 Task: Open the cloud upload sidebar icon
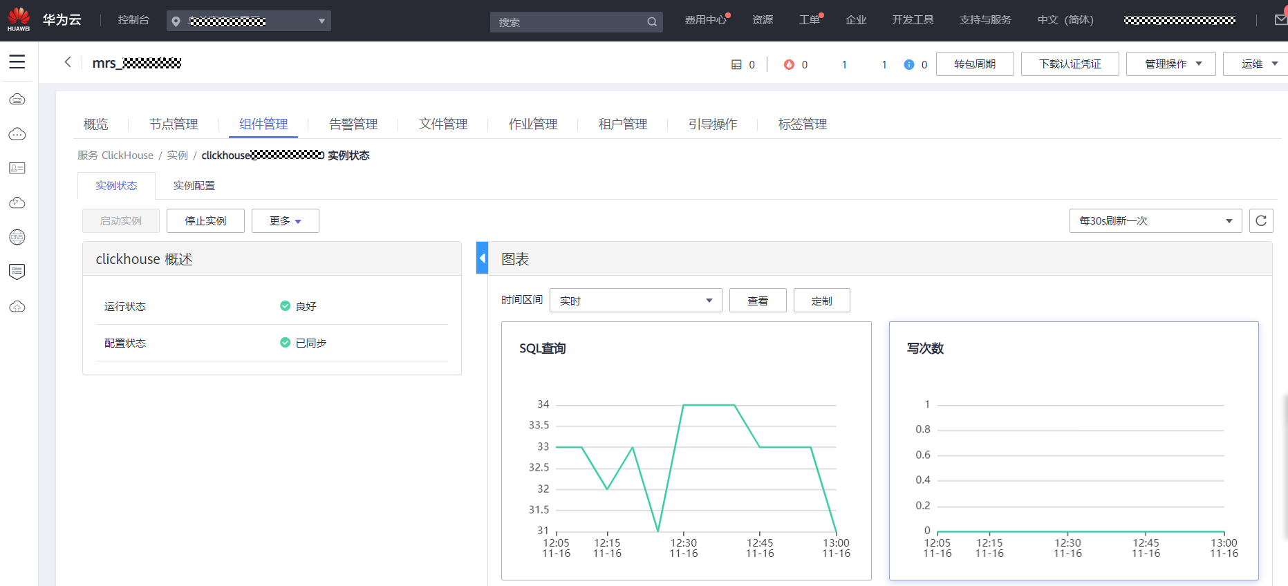click(x=17, y=306)
